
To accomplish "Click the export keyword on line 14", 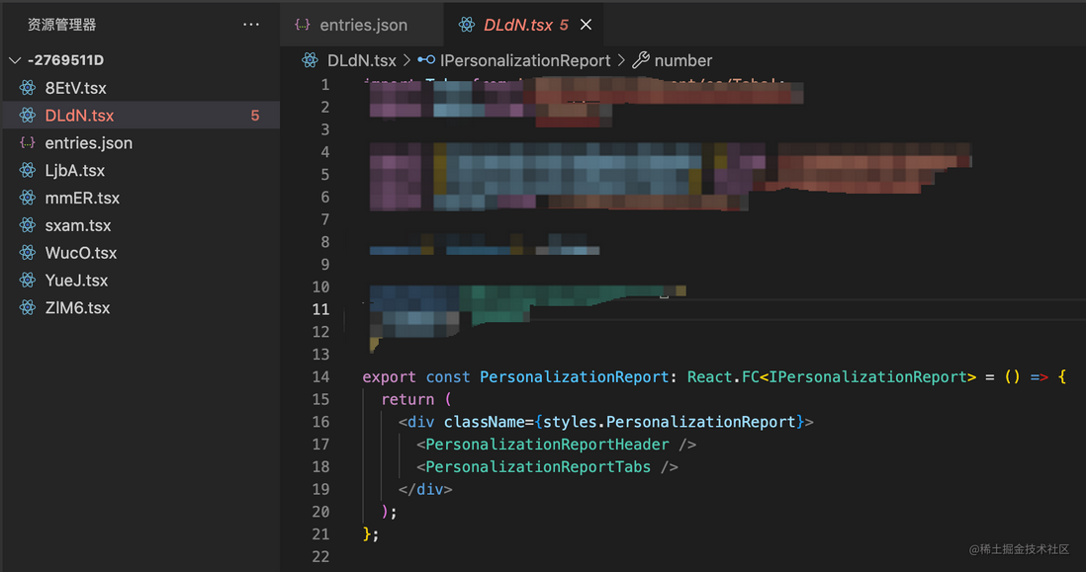I will click(390, 377).
